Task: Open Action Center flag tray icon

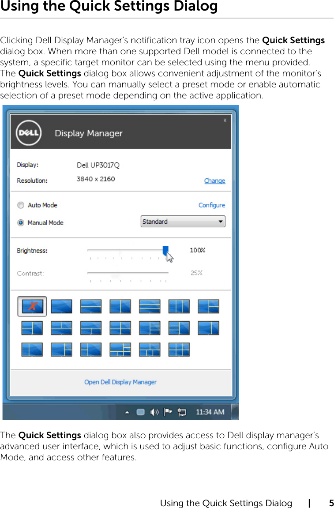Action: coord(168,412)
